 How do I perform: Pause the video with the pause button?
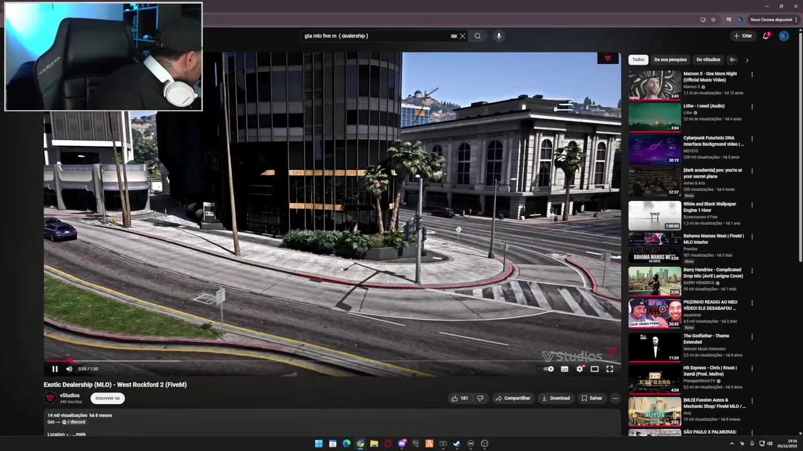pyautogui.click(x=55, y=369)
